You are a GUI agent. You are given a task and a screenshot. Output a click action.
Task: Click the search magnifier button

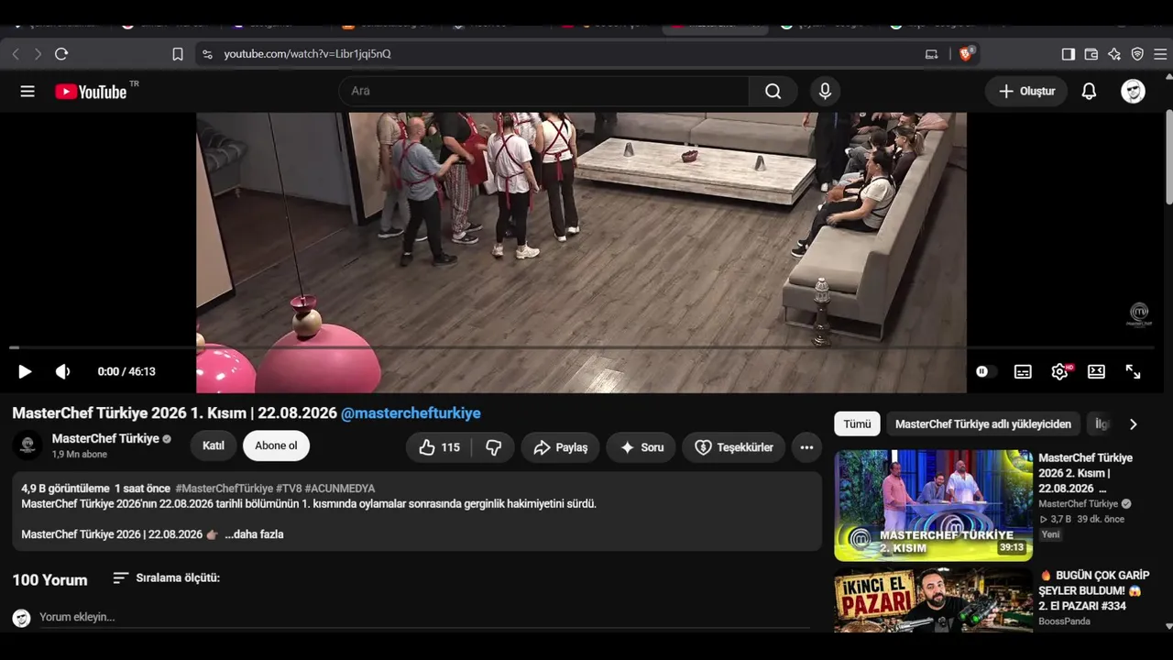[x=773, y=92]
